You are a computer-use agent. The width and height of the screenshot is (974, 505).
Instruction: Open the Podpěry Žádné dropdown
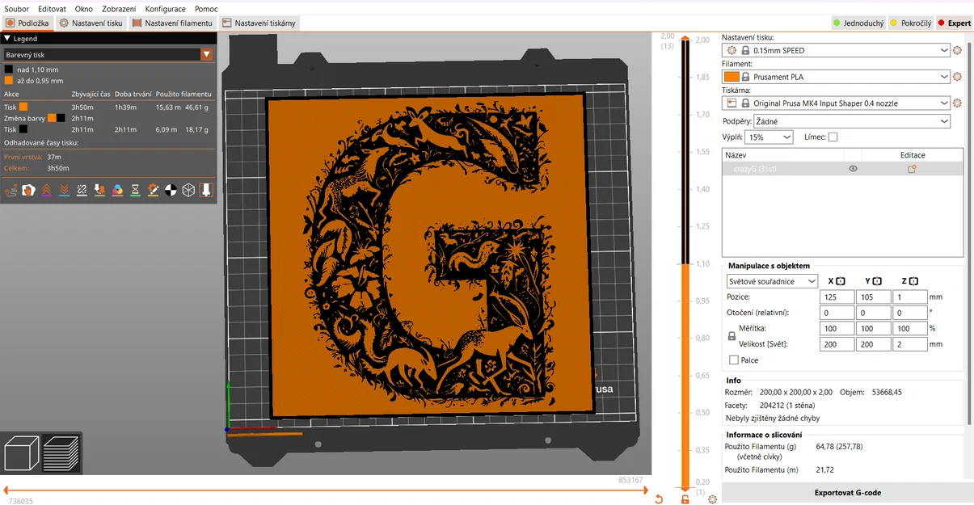(852, 121)
